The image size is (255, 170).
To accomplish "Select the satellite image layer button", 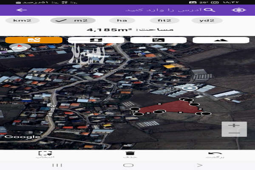I will coord(158,40).
